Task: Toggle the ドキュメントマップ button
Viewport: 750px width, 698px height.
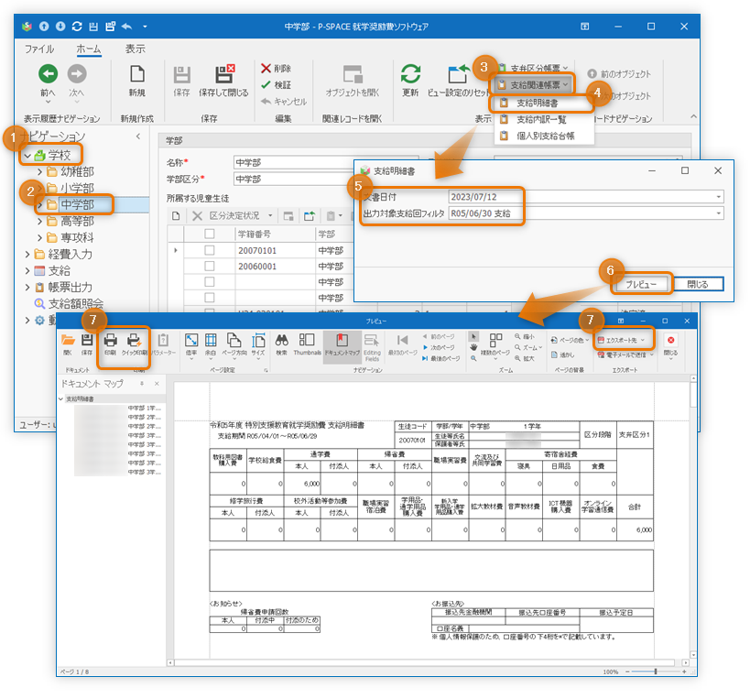Action: [x=342, y=345]
